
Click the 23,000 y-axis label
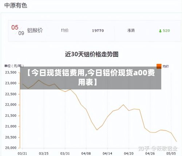coord(11,83)
